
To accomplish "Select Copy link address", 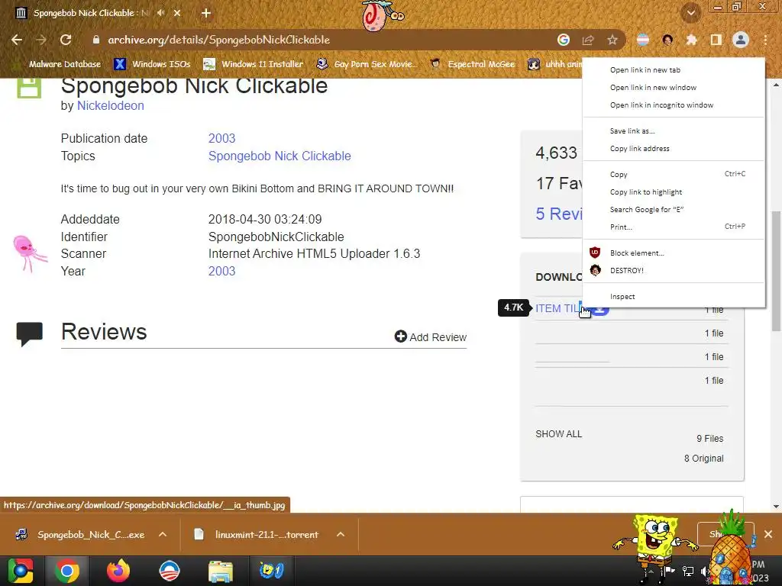I will (x=674, y=149).
